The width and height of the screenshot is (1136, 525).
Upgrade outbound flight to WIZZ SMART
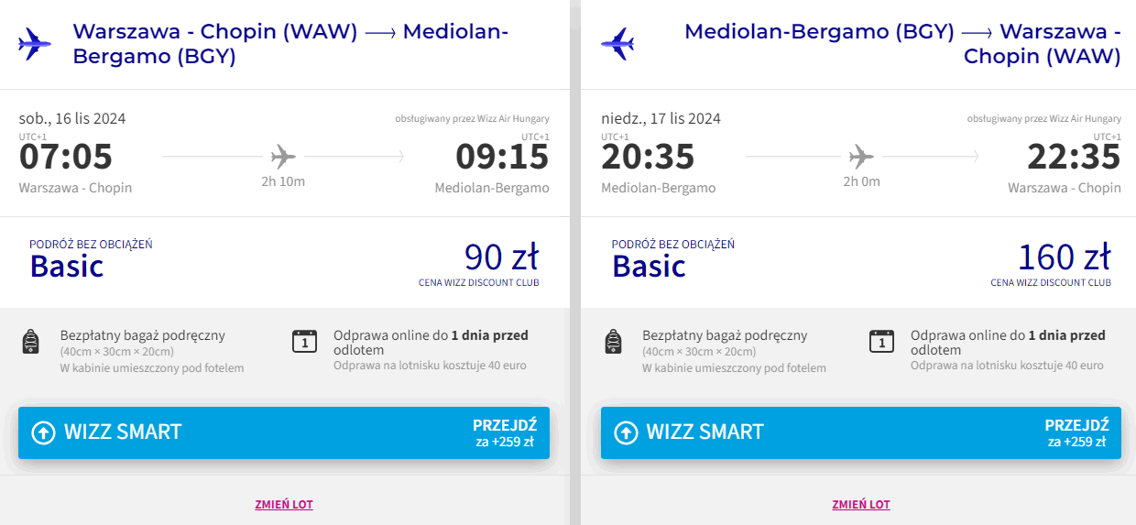[284, 432]
